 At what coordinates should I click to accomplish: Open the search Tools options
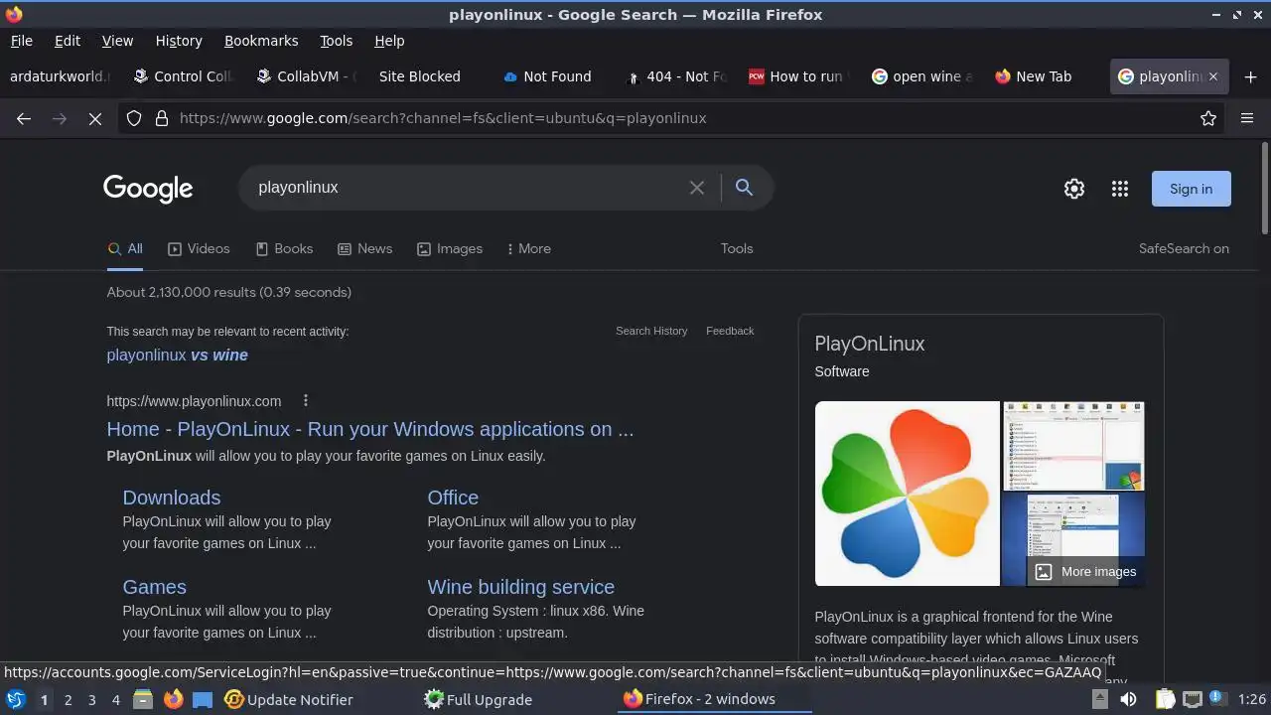[x=737, y=249]
